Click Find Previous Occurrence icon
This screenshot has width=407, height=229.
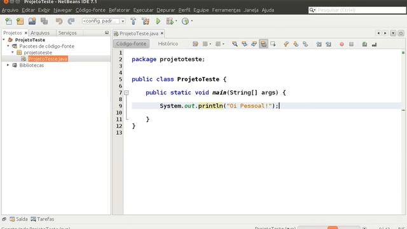244,44
